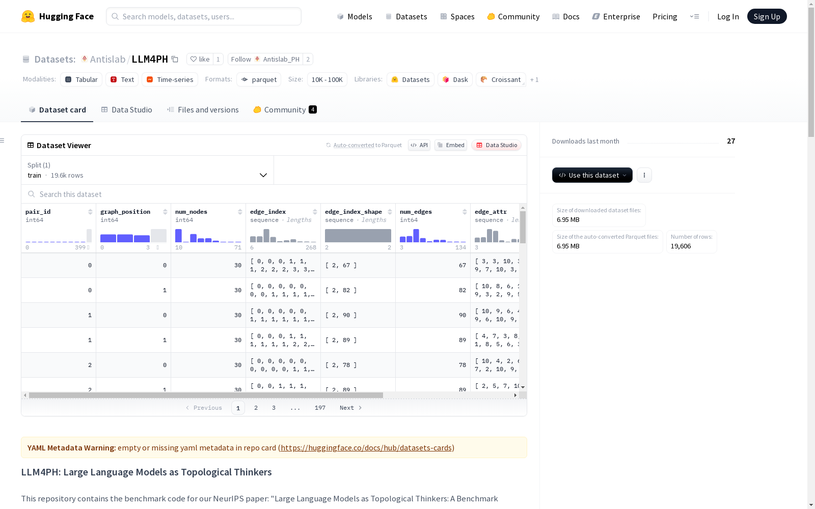
Task: Sort the num_edges column
Action: 465,212
